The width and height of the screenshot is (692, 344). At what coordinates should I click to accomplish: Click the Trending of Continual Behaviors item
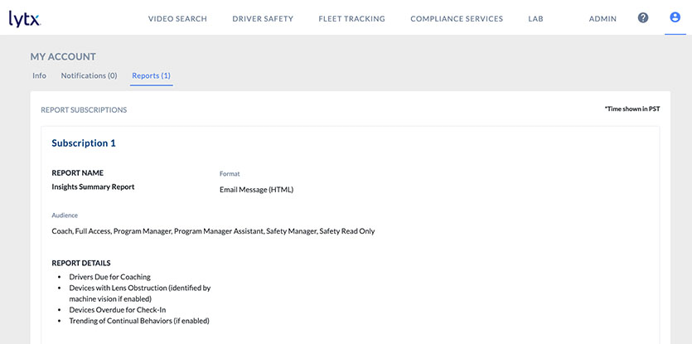point(139,321)
